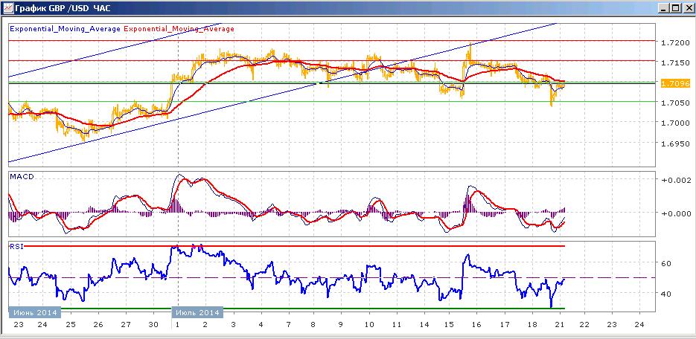Click date 10 on the time axis

click(x=369, y=324)
